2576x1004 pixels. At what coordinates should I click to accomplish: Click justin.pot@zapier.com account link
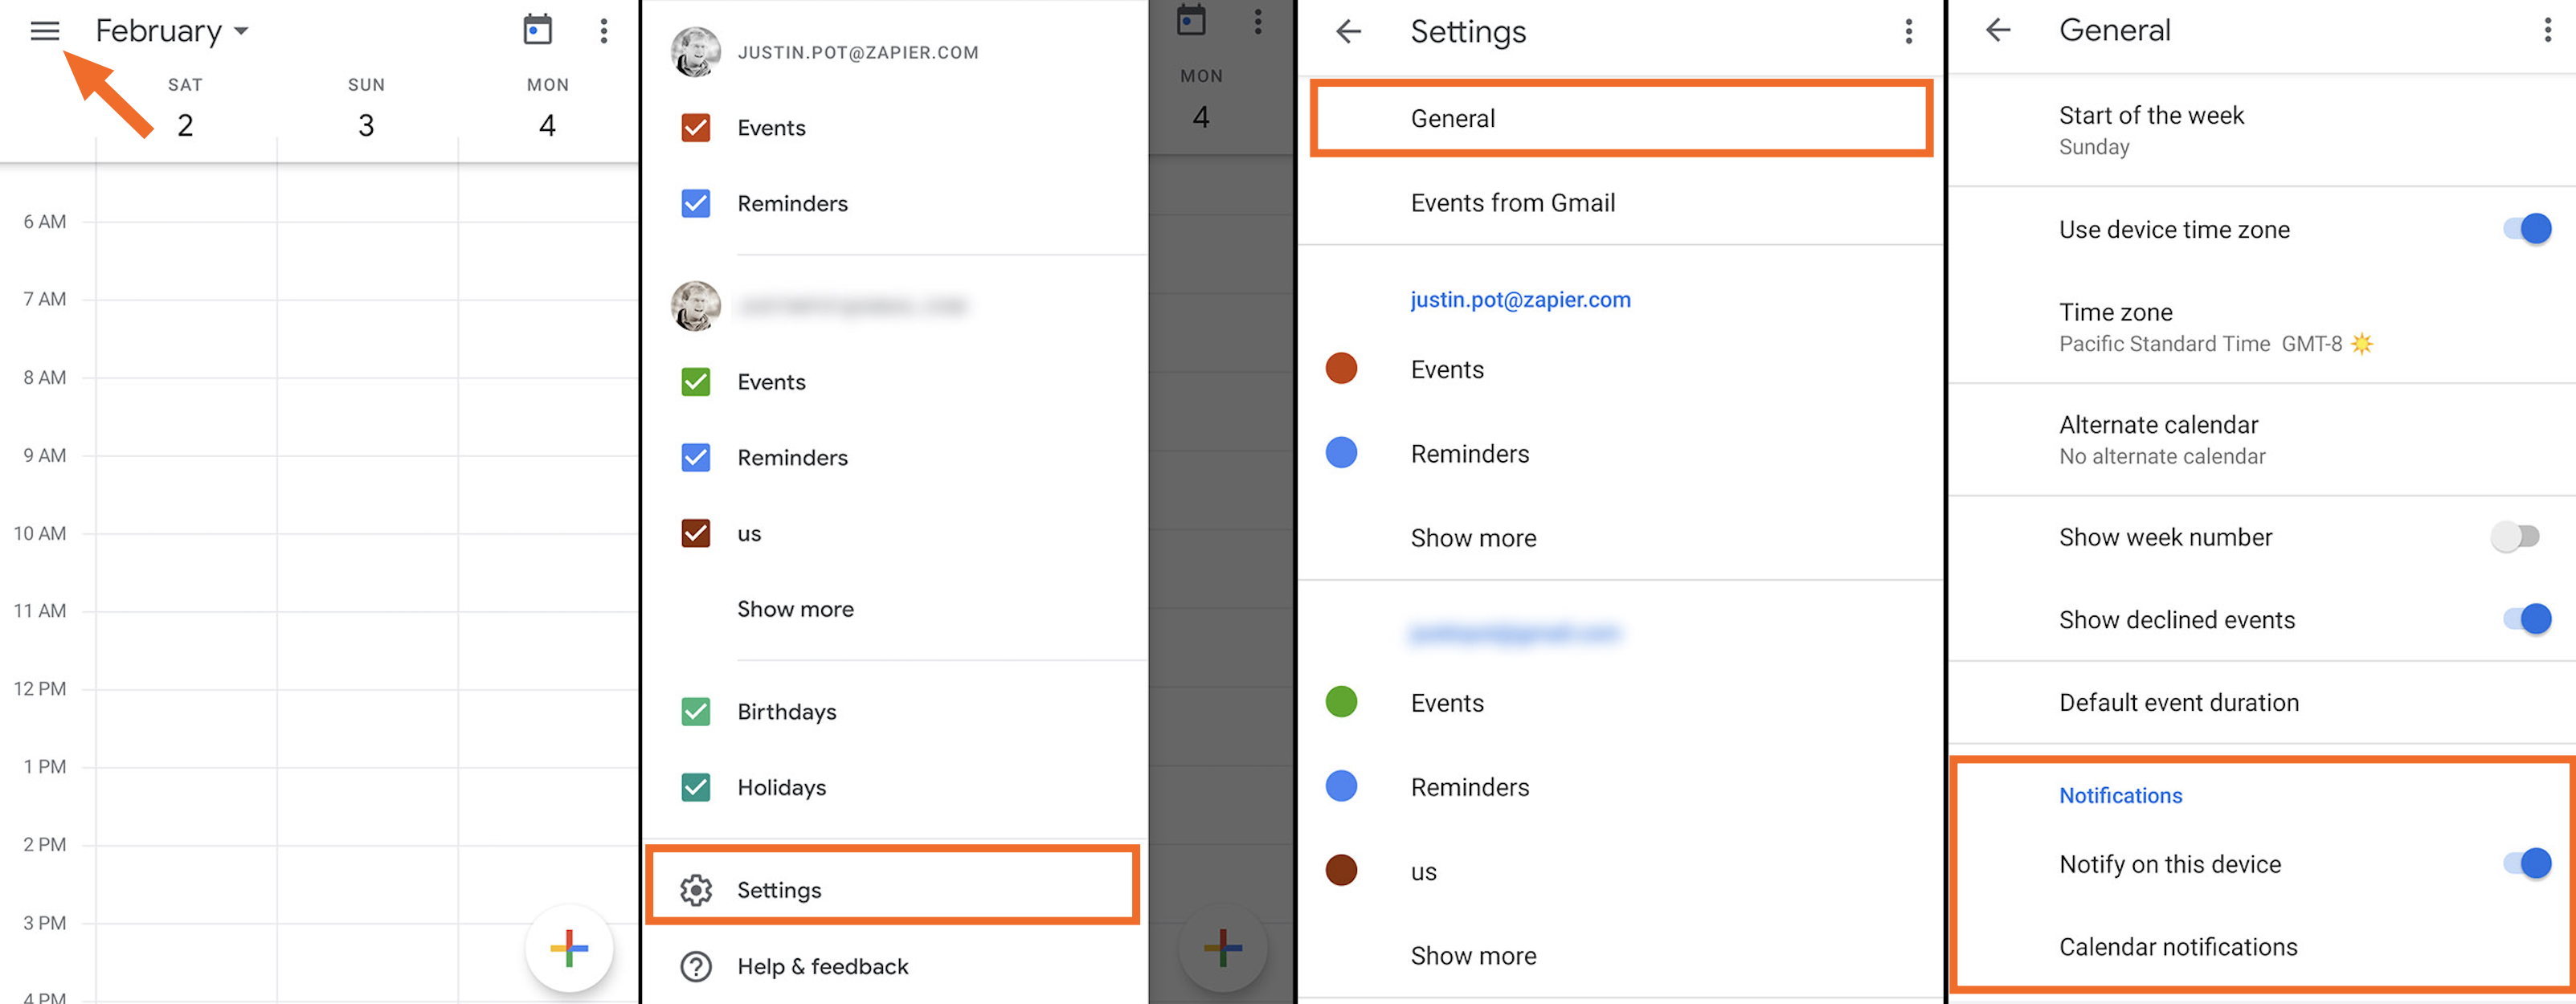1521,297
